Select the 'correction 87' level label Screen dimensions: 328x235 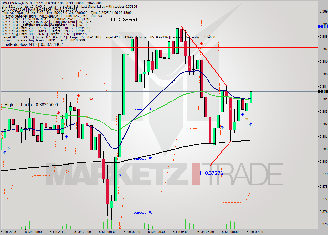click(x=143, y=213)
